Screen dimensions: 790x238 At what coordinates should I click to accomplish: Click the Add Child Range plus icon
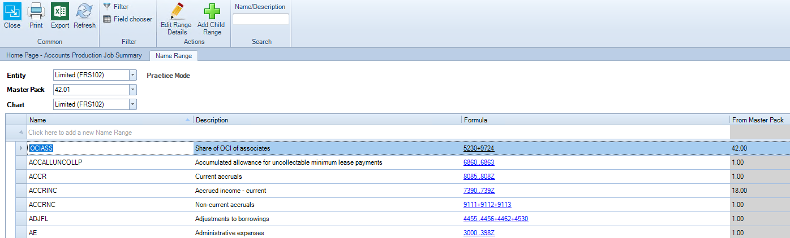(211, 11)
